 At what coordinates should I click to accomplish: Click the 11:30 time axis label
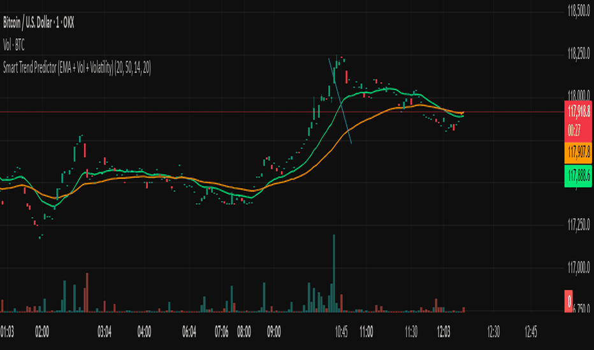pos(411,332)
